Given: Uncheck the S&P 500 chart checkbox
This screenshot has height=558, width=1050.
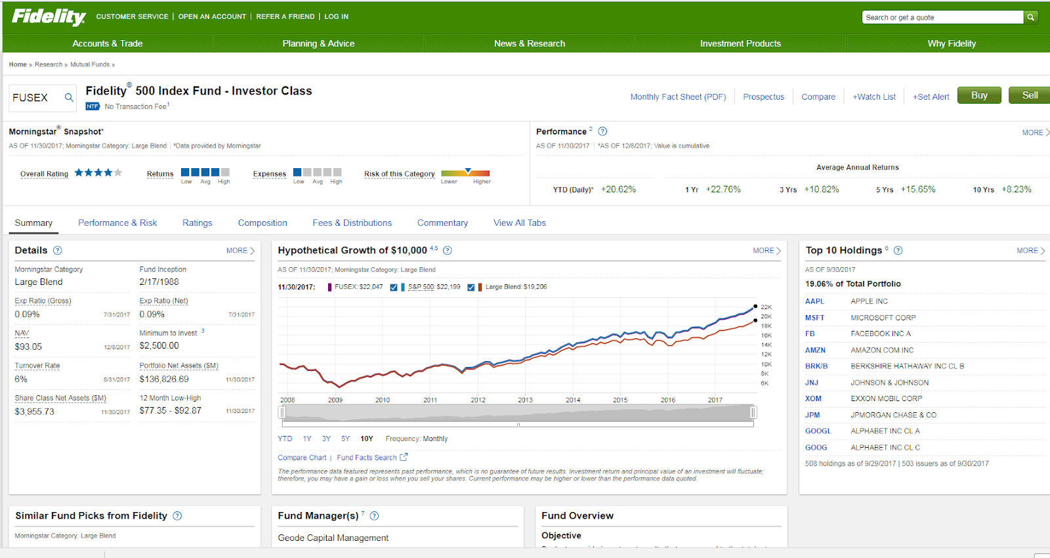Looking at the screenshot, I should click(x=394, y=287).
